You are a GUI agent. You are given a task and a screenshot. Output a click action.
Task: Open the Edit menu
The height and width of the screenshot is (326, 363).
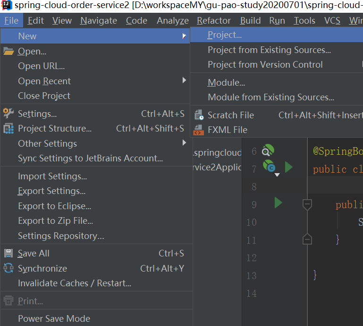36,21
